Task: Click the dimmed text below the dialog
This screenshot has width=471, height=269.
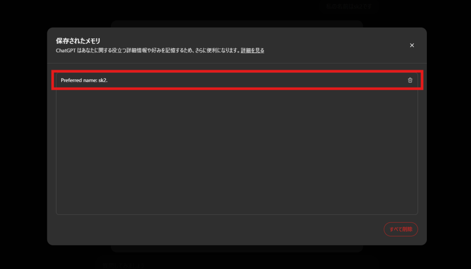Action: tap(123, 265)
